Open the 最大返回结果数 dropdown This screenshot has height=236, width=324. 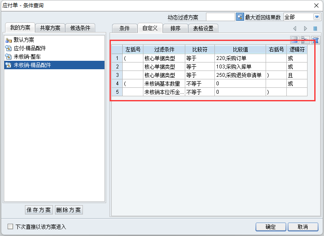(317, 17)
